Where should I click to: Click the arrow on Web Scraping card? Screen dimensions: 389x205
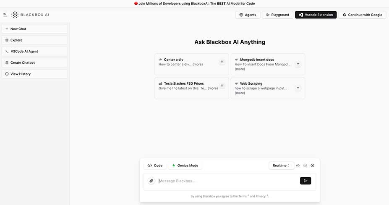pyautogui.click(x=298, y=88)
